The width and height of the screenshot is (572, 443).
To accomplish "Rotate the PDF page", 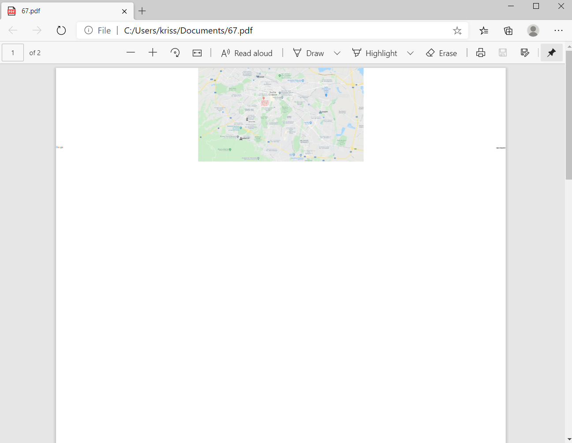I will coord(175,53).
